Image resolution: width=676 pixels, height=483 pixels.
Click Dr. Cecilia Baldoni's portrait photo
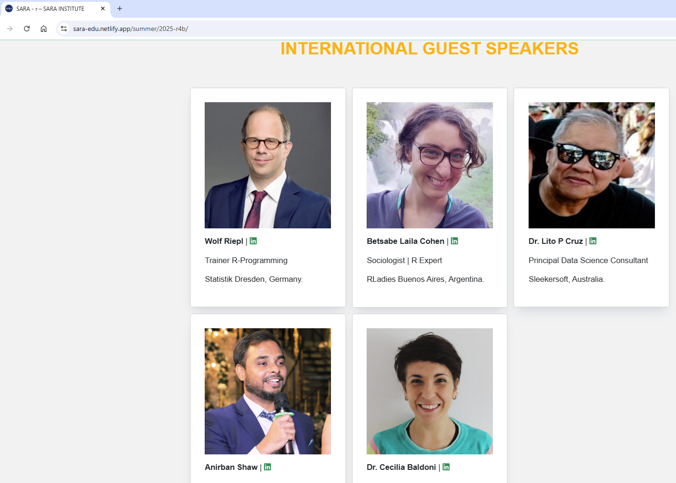point(430,391)
